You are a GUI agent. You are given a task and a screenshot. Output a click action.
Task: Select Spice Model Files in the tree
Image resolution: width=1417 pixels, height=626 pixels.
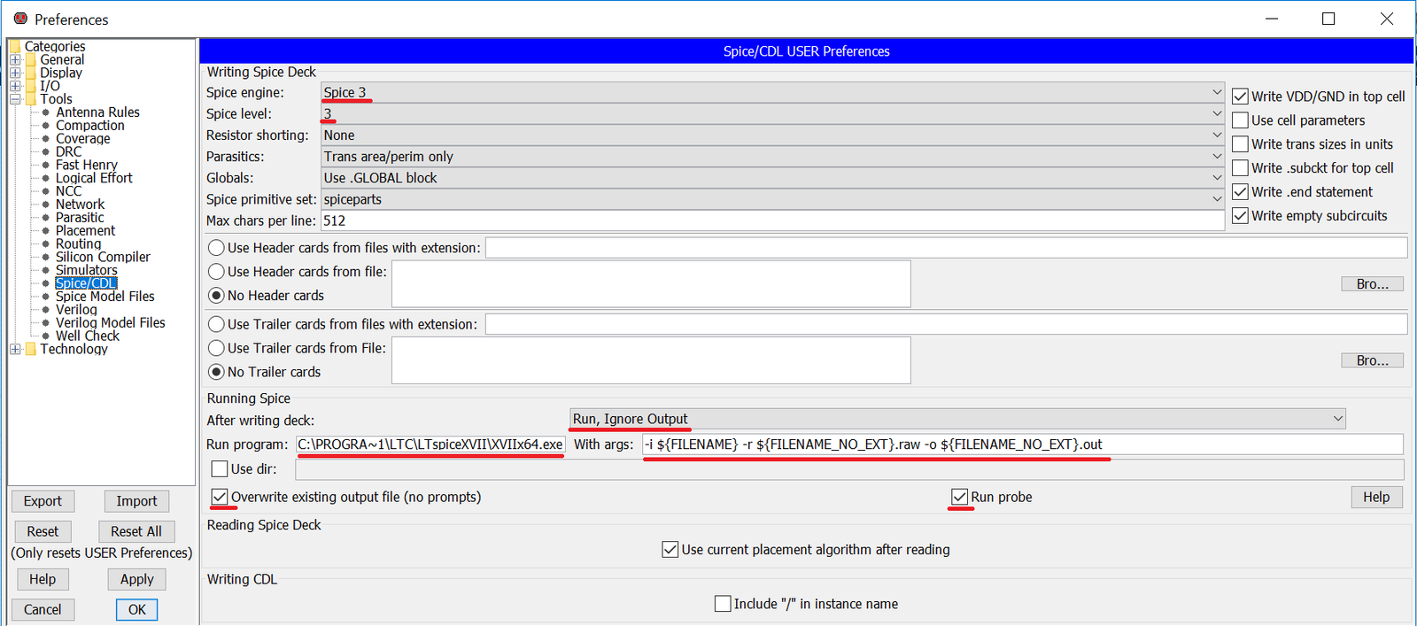pyautogui.click(x=105, y=297)
